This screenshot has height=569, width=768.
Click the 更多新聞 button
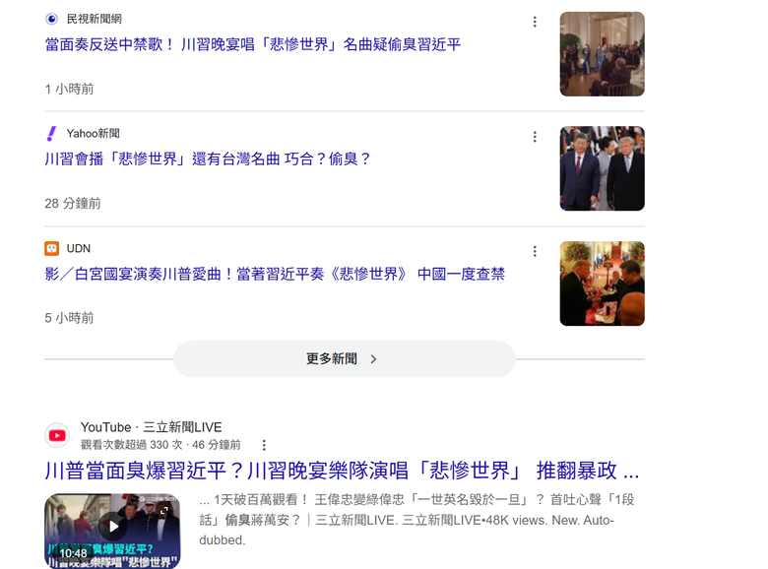tap(345, 359)
